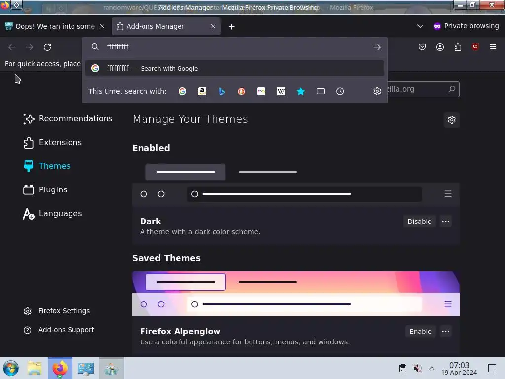Open a new tab with plus button
This screenshot has height=379, width=505.
[x=232, y=27]
